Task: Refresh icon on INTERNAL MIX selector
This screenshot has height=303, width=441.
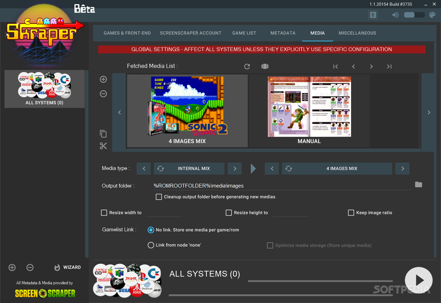Action: click(161, 169)
